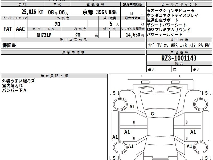
Task: Click the A1 mark on right rear door
Action: tap(193, 132)
